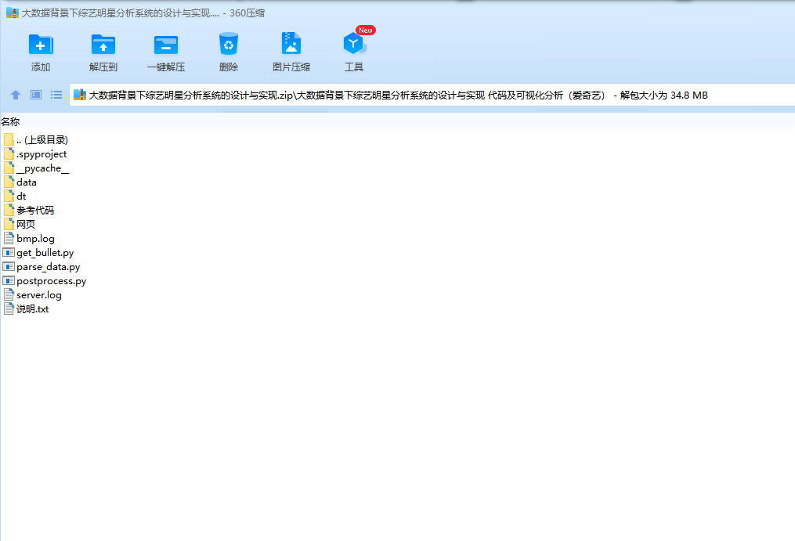Select the postprocess.py file
Image resolution: width=795 pixels, height=541 pixels.
[x=51, y=281]
